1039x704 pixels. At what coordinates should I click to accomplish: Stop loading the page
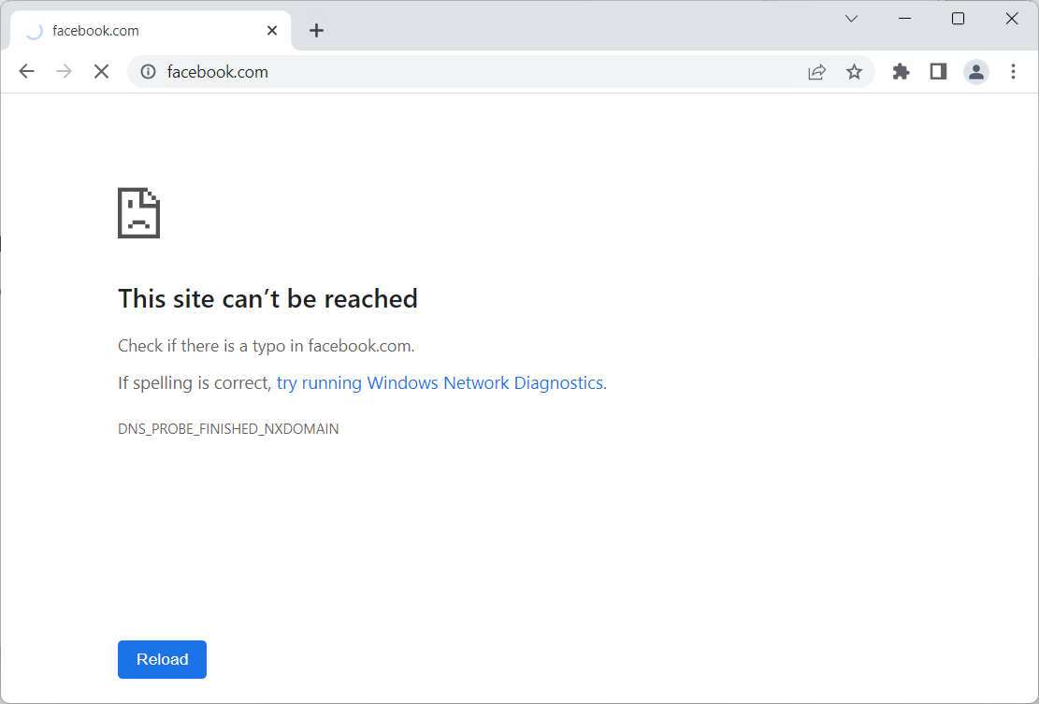pyautogui.click(x=101, y=72)
